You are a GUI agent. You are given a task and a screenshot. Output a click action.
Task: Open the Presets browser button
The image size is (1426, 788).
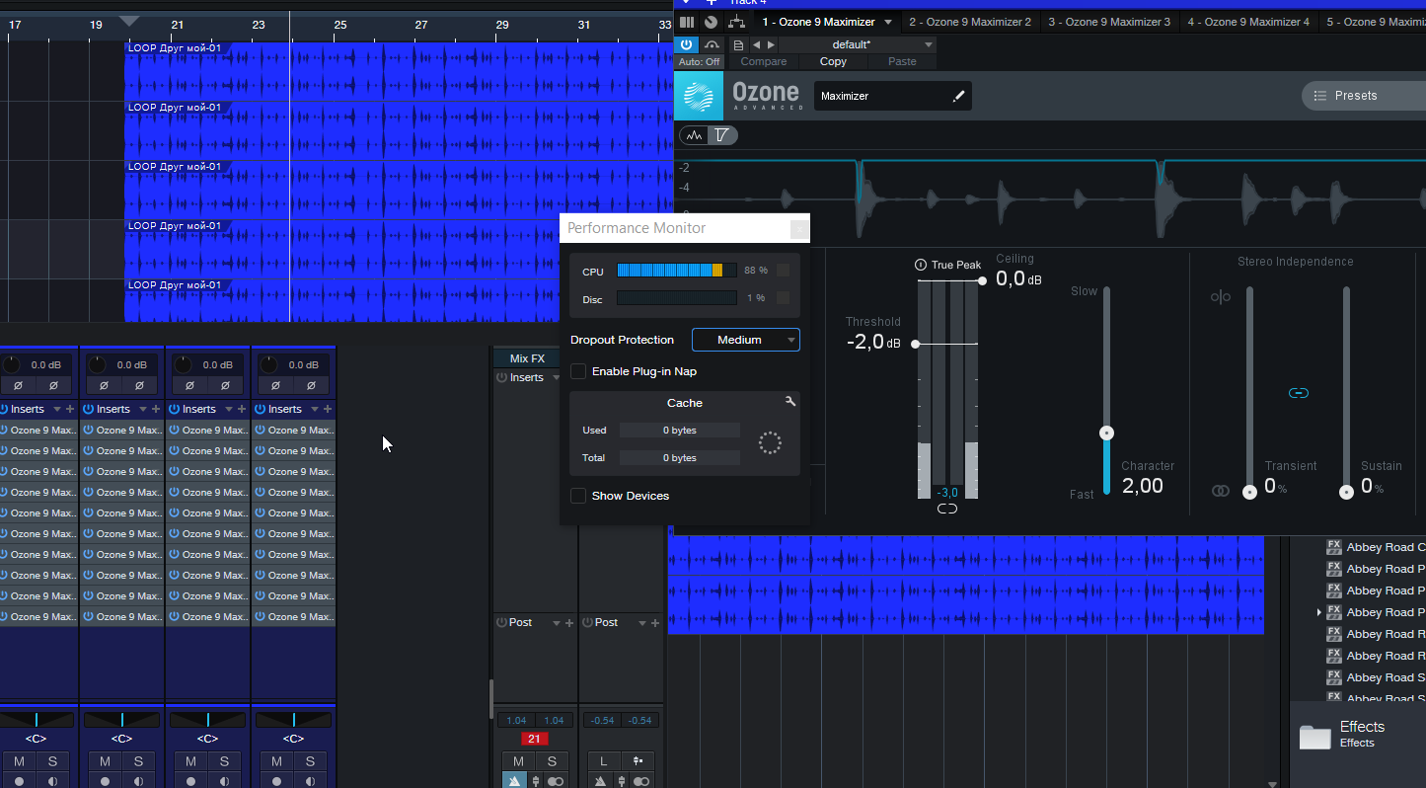tap(1364, 96)
